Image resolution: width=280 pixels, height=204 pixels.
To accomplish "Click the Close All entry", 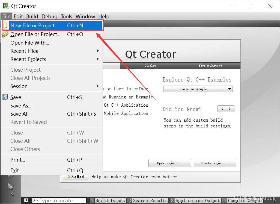I will coord(52,141).
